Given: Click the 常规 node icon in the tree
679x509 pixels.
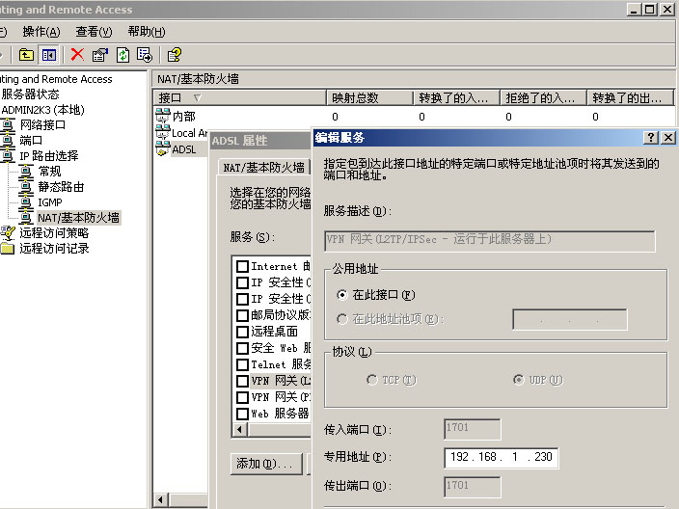Looking at the screenshot, I should tap(26, 172).
